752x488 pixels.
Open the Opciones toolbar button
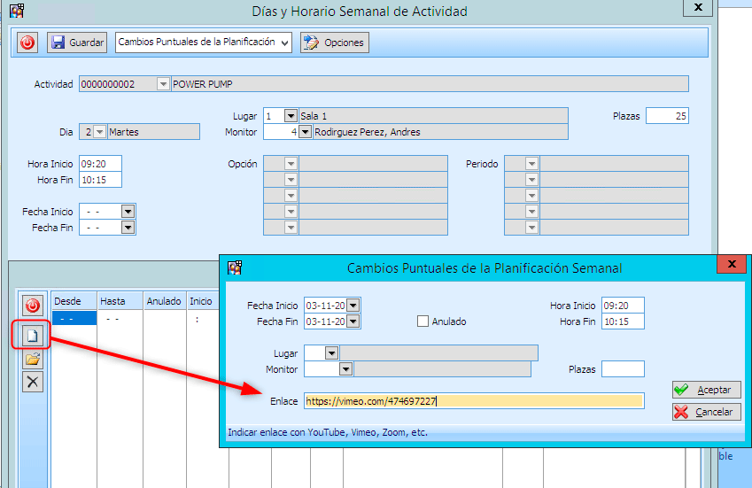(x=334, y=43)
